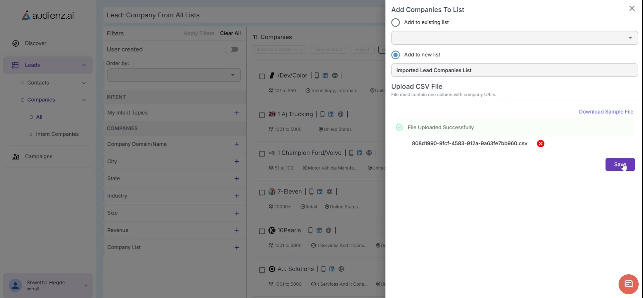Remove the uploaded CSV file with red X
The height and width of the screenshot is (298, 643).
541,144
